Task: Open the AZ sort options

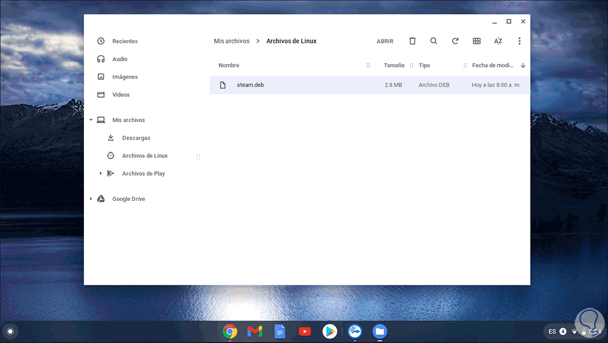Action: [498, 41]
